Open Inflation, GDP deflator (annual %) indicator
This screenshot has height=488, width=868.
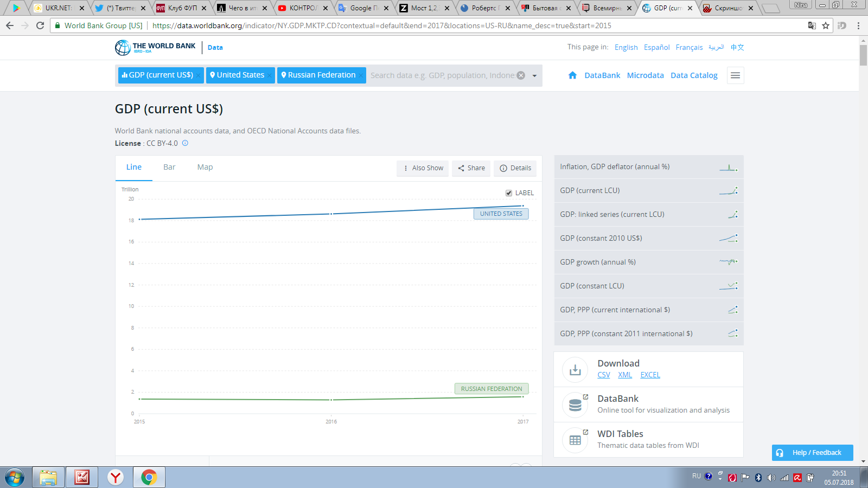pyautogui.click(x=649, y=167)
